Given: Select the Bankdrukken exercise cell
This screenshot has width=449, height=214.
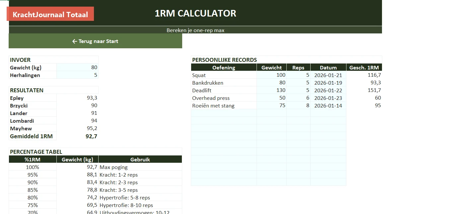Looking at the screenshot, I should point(224,83).
